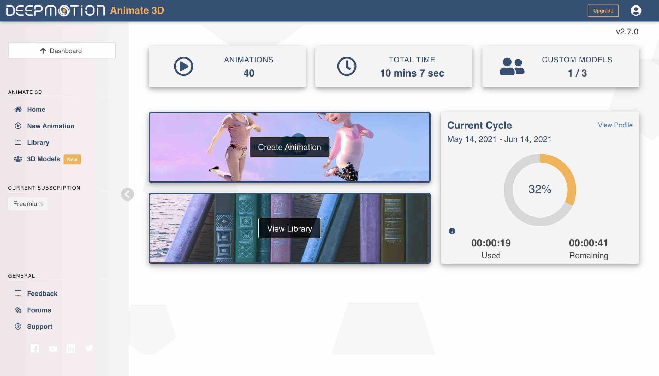The height and width of the screenshot is (376, 659).
Task: Click the 32% usage progress ring
Action: [x=540, y=190]
